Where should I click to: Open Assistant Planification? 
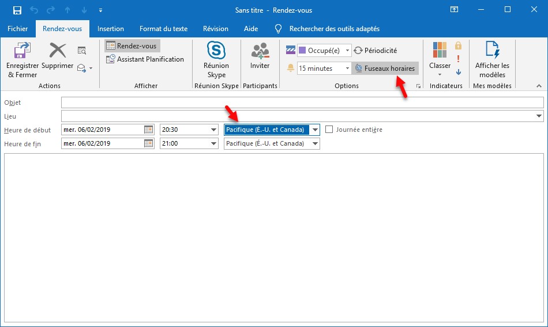[145, 59]
